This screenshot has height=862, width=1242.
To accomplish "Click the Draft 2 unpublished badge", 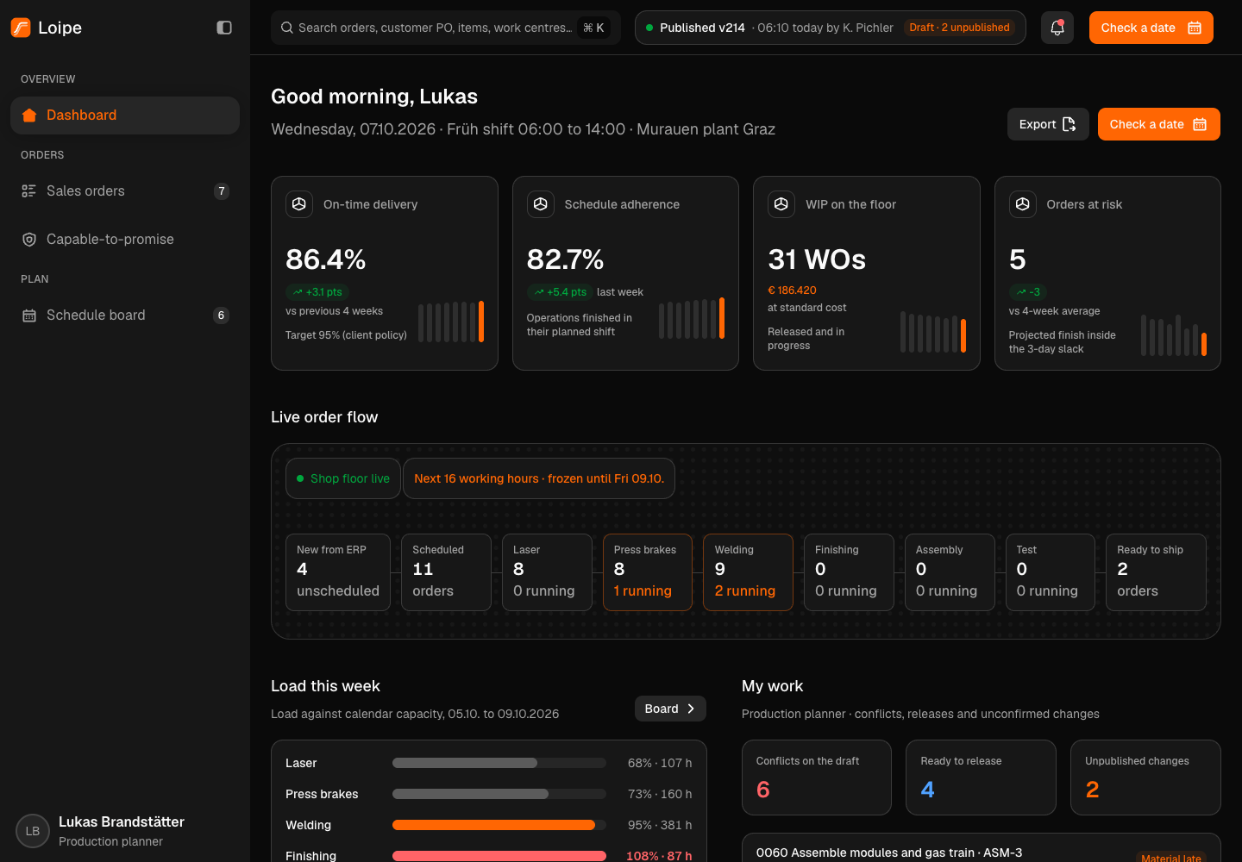I will pos(959,28).
